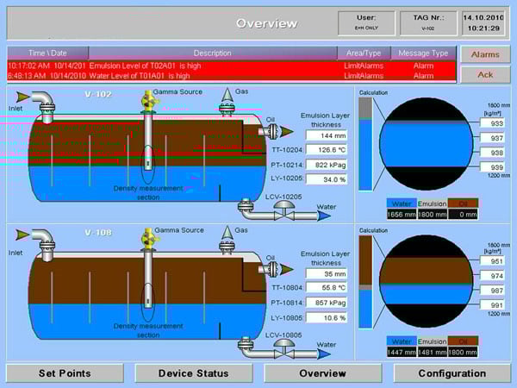Go to the Configuration tab
Viewport: 517px width, 388px height.
point(452,373)
